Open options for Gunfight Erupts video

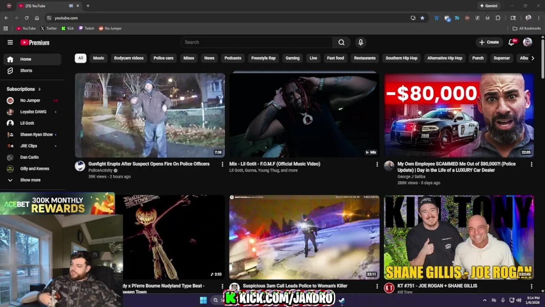click(x=222, y=164)
